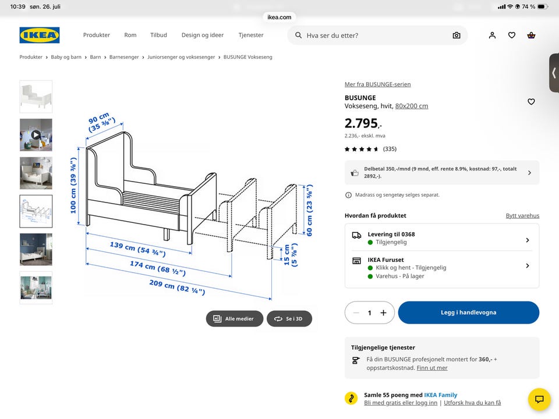Click the quantity value field
Image resolution: width=559 pixels, height=419 pixels.
click(x=370, y=313)
